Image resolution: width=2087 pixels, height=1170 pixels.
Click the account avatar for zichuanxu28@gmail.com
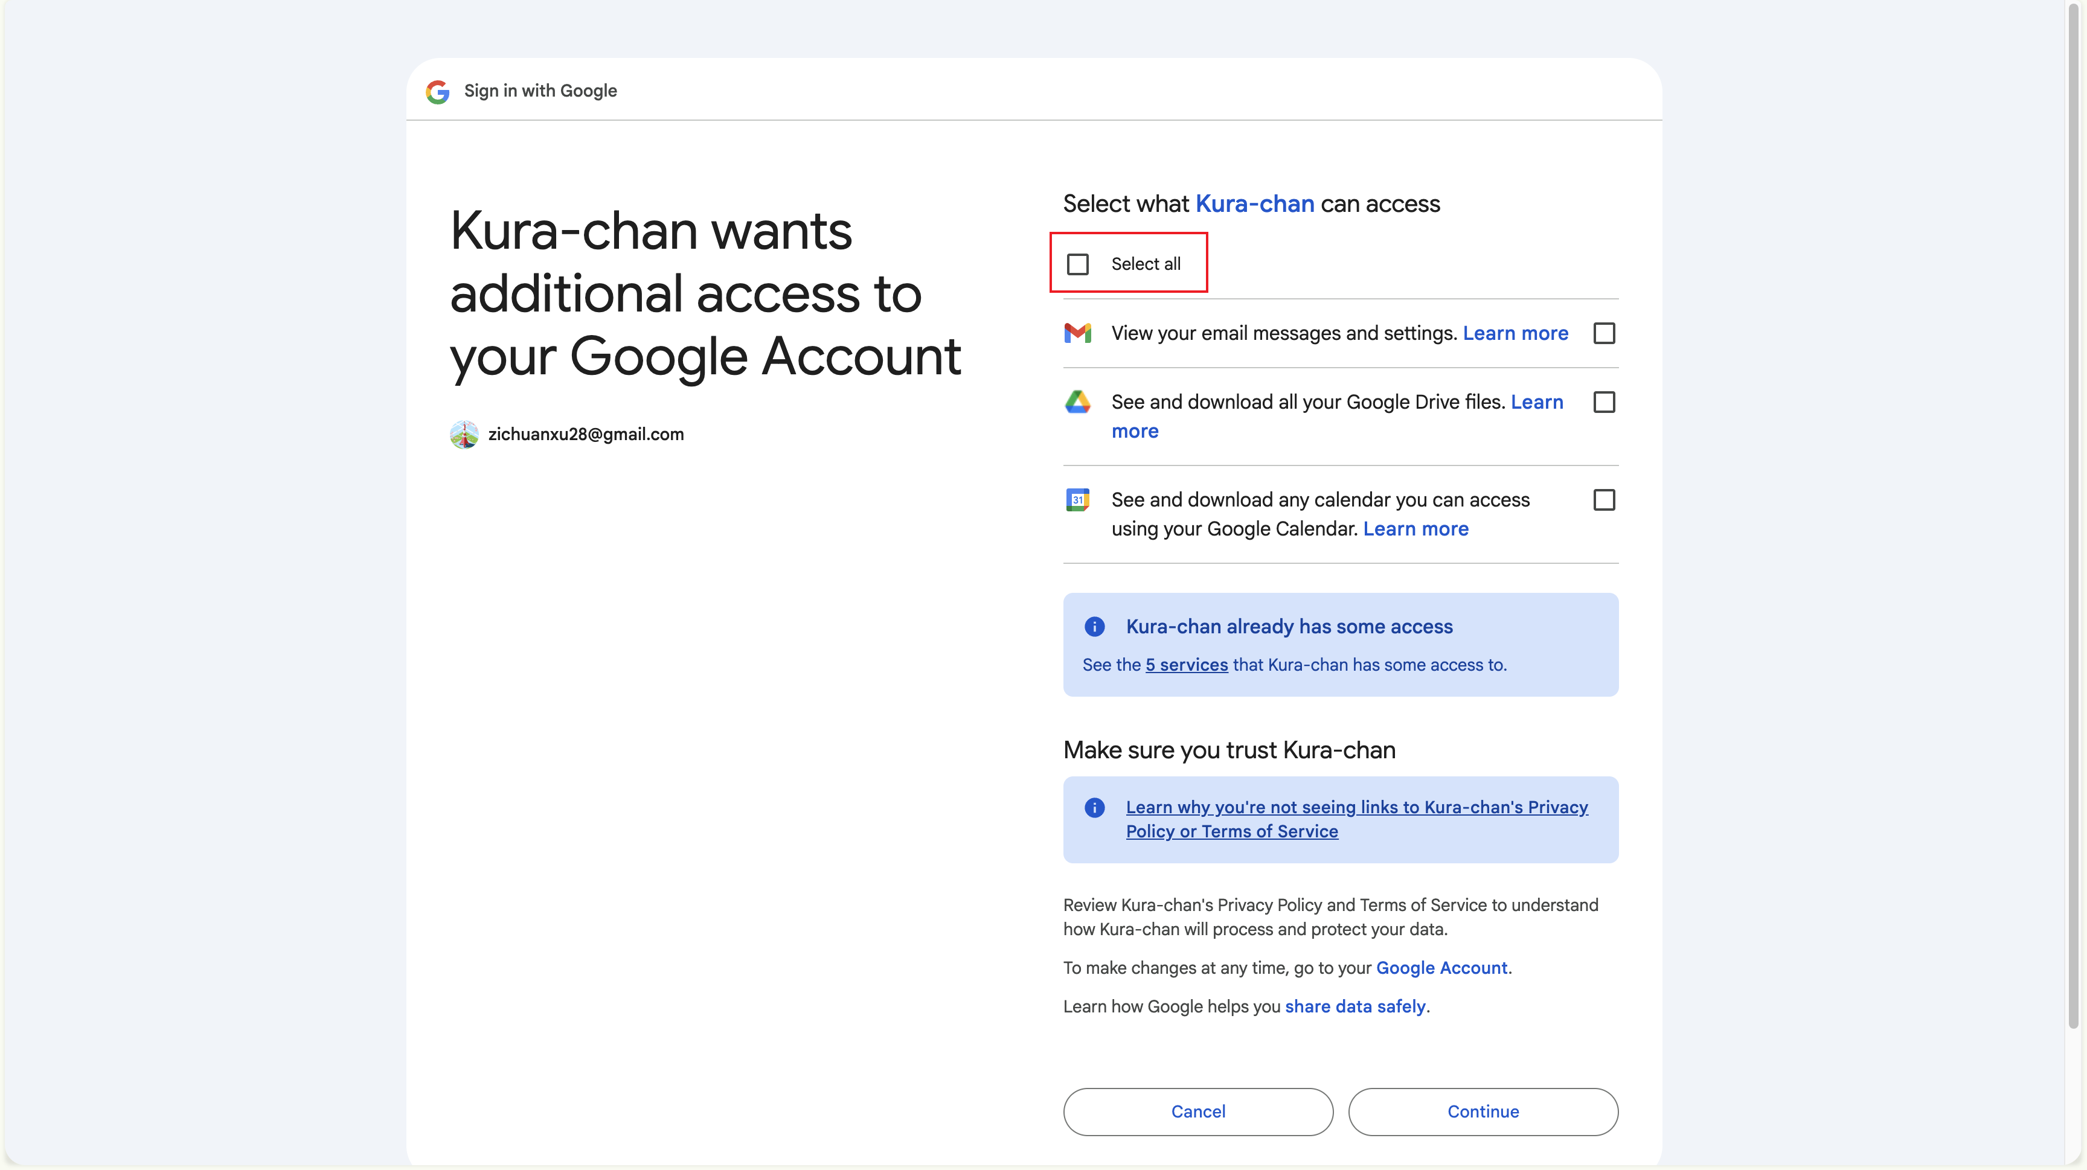[x=464, y=435]
